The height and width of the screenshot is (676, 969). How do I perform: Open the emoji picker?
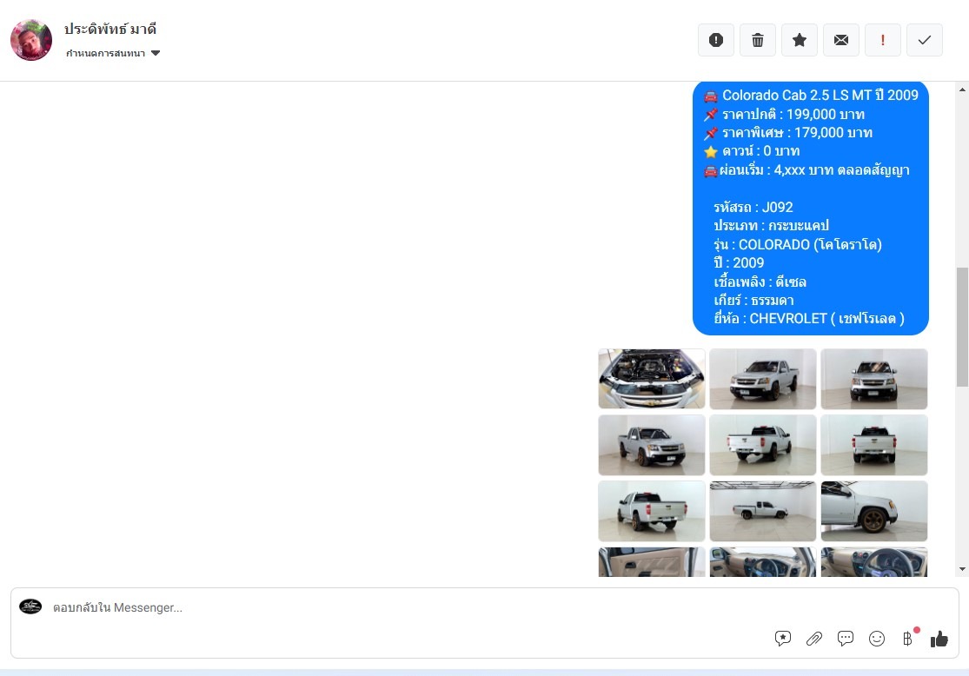[877, 639]
